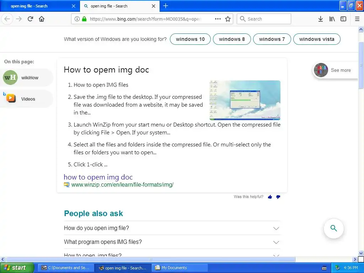Expand 'What program opens IMG files?'
The image size is (364, 273).
172,242
